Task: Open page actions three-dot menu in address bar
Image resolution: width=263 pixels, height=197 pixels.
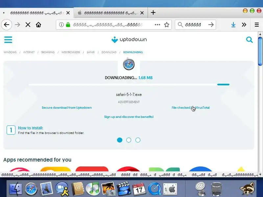Action: tap(157, 25)
